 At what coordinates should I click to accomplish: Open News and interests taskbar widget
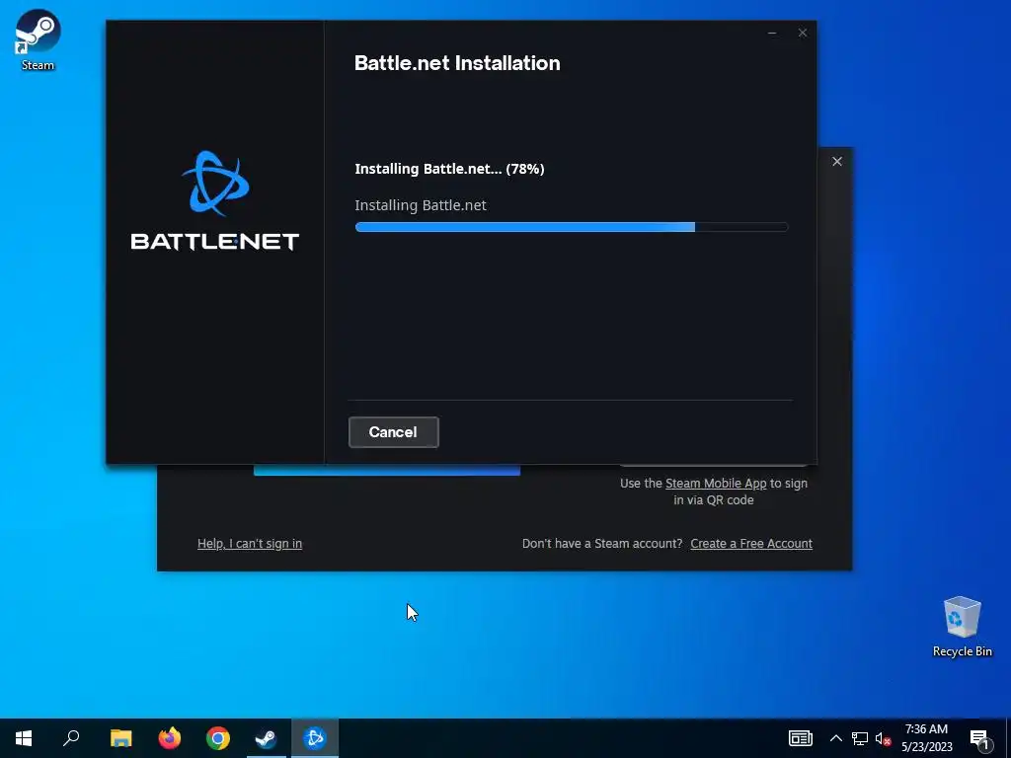[x=800, y=738]
